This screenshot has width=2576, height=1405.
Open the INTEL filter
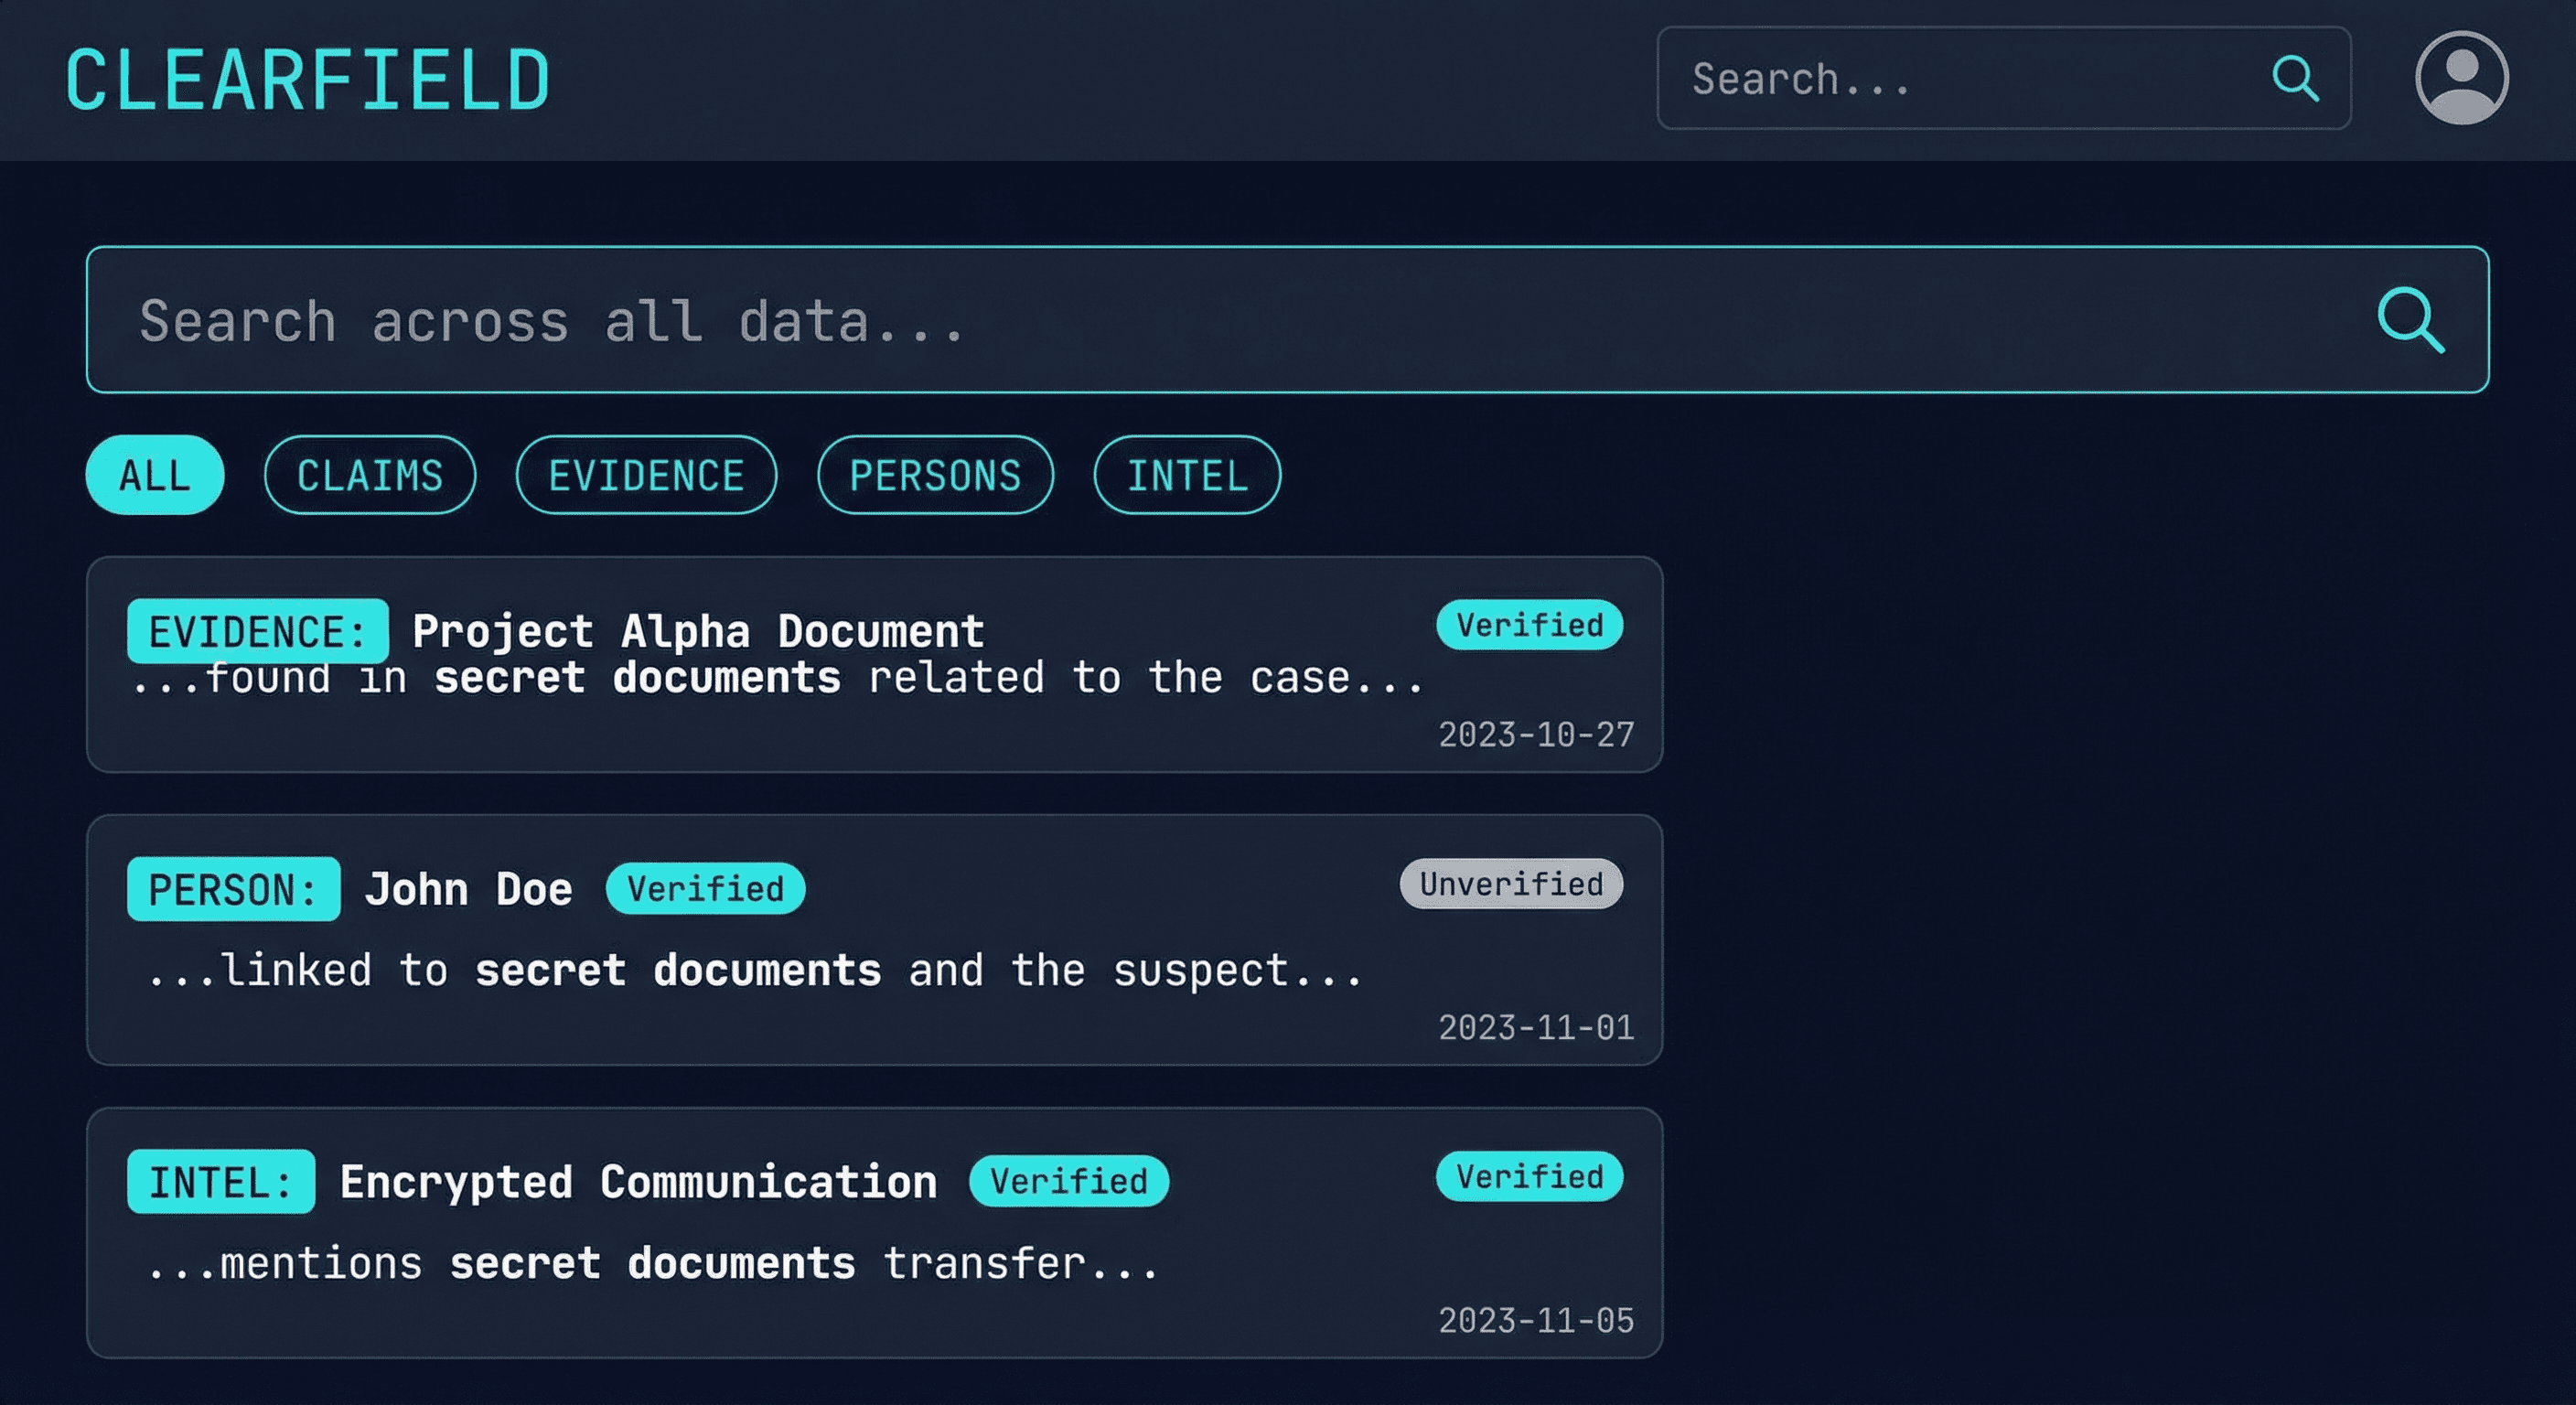pyautogui.click(x=1186, y=476)
